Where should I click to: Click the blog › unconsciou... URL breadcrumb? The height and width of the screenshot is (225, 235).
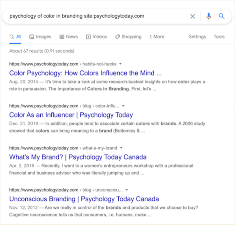(102, 190)
